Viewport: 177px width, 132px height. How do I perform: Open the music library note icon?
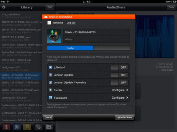(x=27, y=127)
